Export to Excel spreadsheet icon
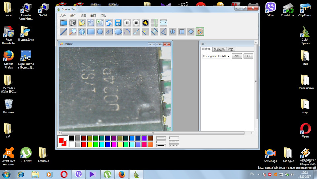Image resolution: width=317 pixels, height=179 pixels. coord(100,23)
